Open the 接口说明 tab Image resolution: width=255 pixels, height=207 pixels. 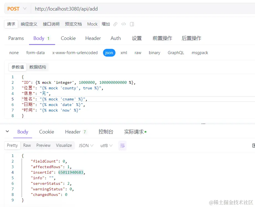(51, 24)
